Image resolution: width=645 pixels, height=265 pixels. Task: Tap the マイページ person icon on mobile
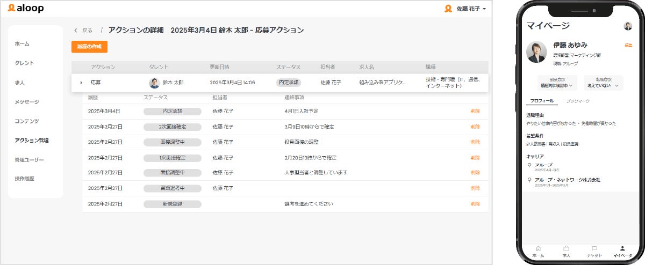tap(622, 248)
